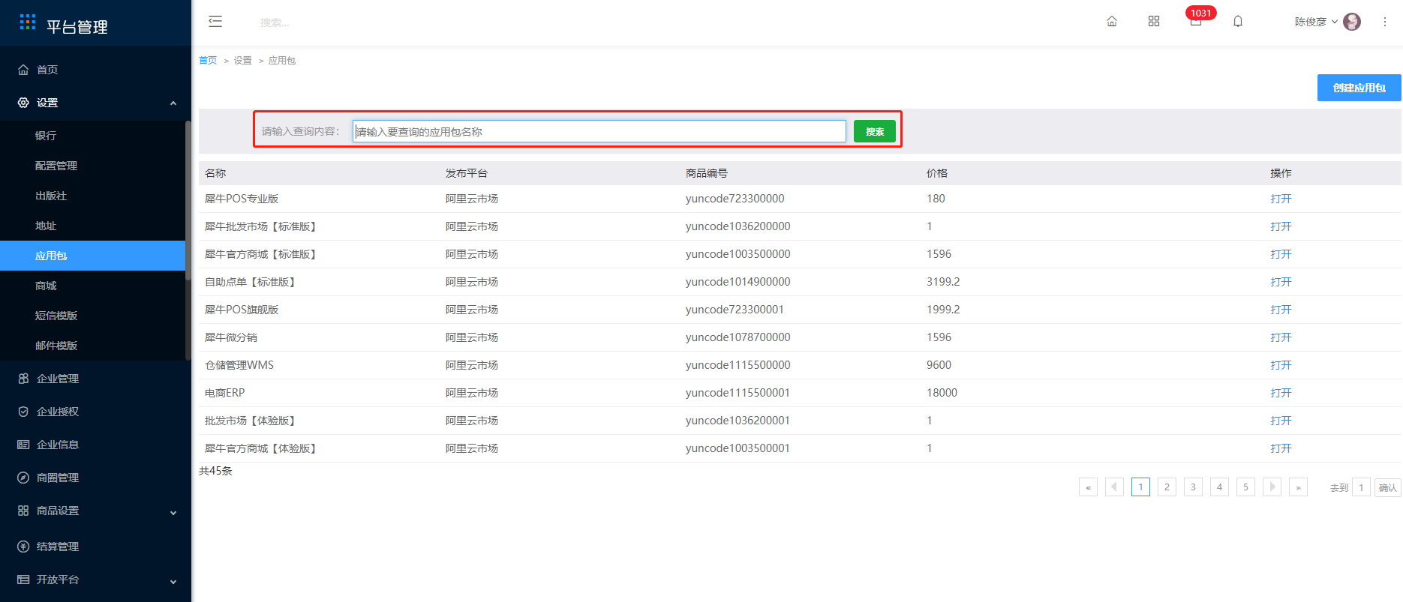Click the green 搜索 button
Image resolution: width=1403 pixels, height=602 pixels.
(x=875, y=131)
